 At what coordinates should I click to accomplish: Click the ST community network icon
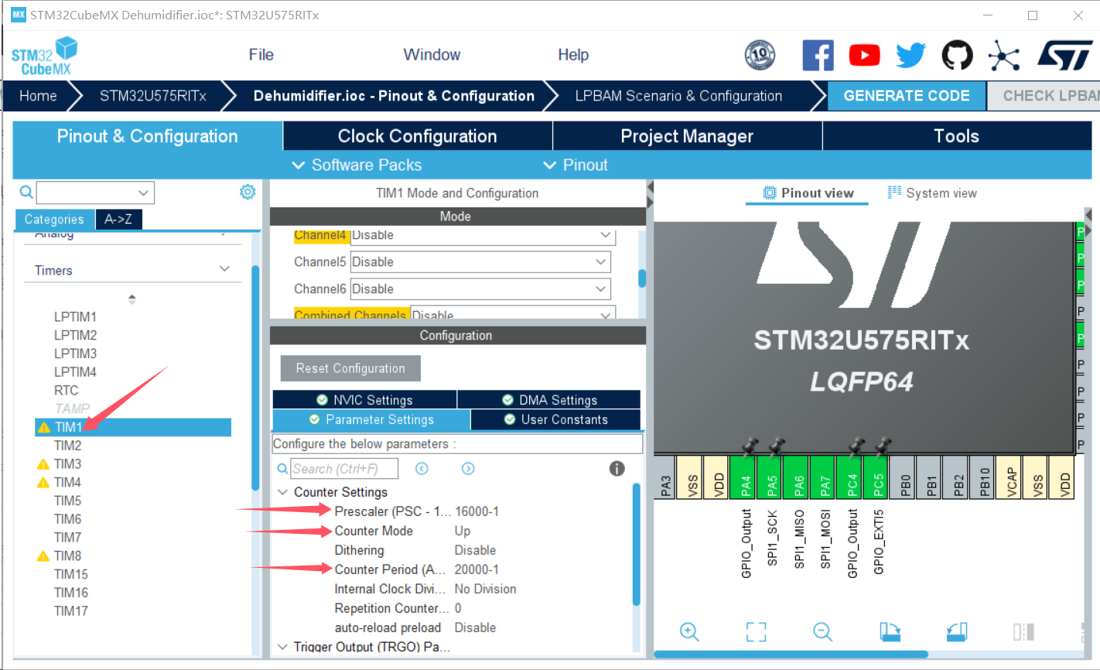point(1003,56)
